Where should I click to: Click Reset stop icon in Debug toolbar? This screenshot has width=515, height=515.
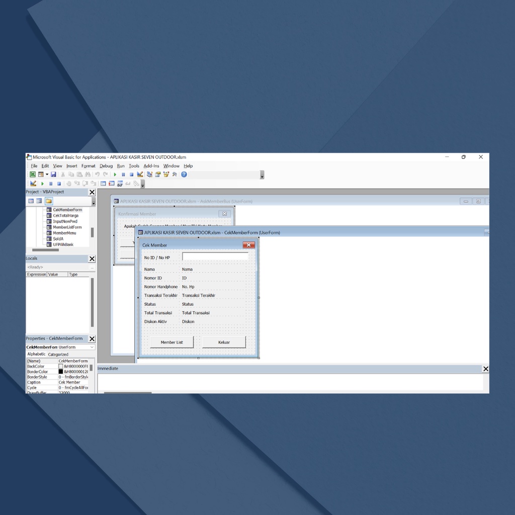click(59, 184)
